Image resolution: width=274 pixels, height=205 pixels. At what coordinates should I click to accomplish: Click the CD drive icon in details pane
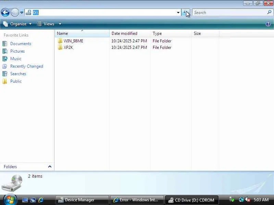[12, 183]
